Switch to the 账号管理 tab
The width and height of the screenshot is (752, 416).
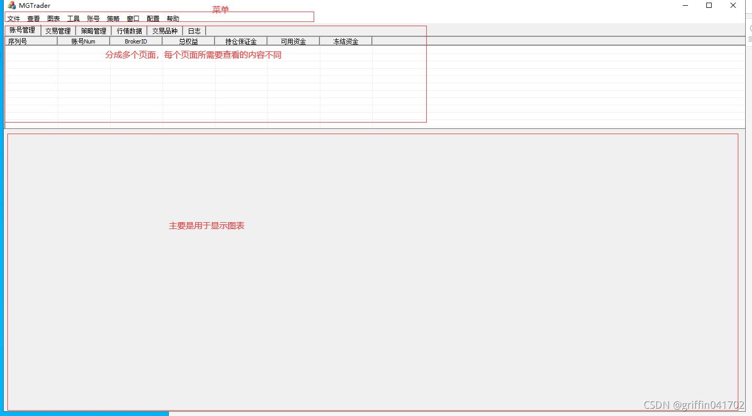[23, 30]
